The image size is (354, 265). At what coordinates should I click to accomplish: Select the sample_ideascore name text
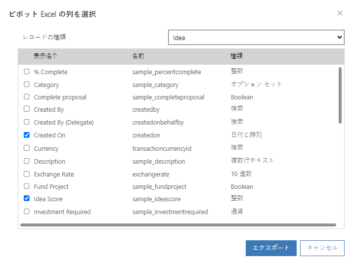pos(156,199)
